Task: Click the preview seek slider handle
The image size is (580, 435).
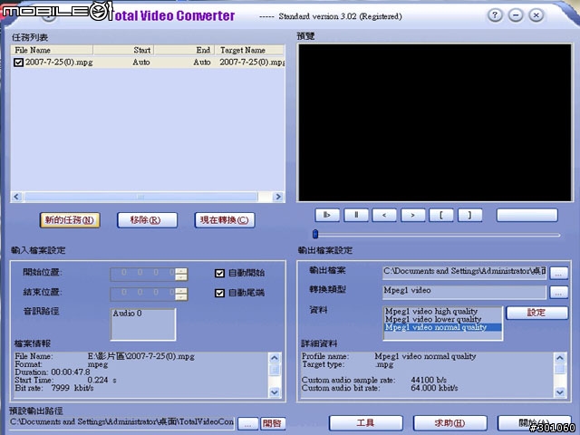Action: [315, 234]
